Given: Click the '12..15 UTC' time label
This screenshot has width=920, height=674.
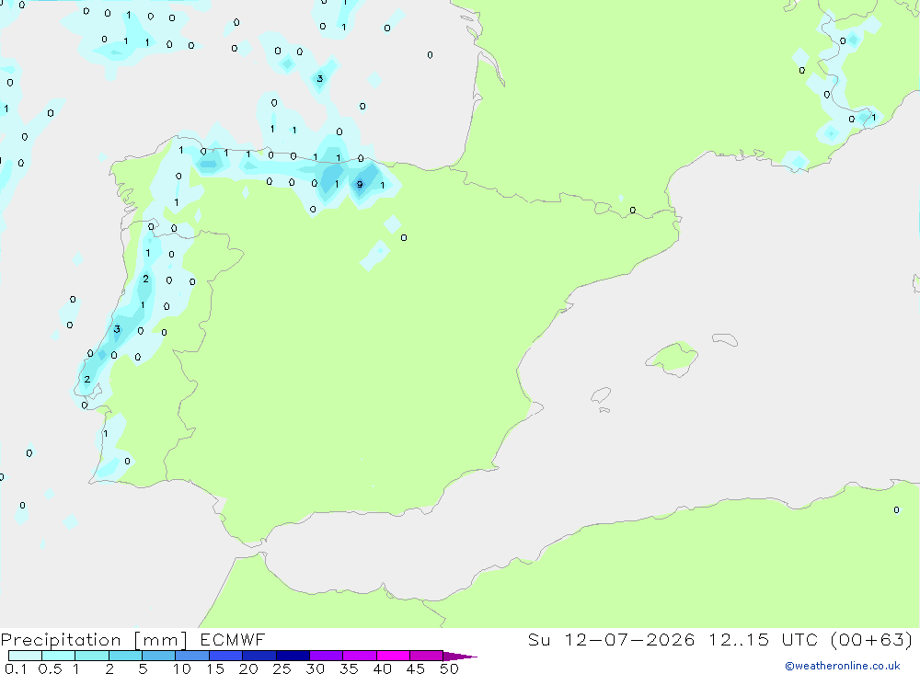Looking at the screenshot, I should tap(764, 639).
